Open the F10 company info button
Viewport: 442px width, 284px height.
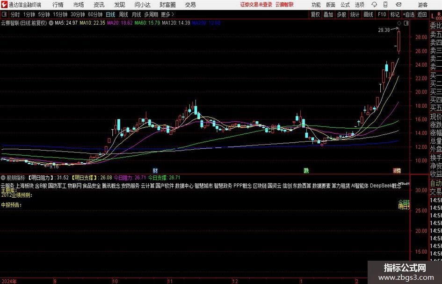click(x=382, y=14)
